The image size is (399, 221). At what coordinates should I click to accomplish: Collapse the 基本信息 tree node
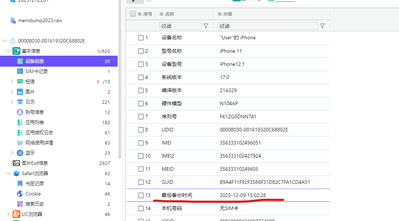click(8, 51)
